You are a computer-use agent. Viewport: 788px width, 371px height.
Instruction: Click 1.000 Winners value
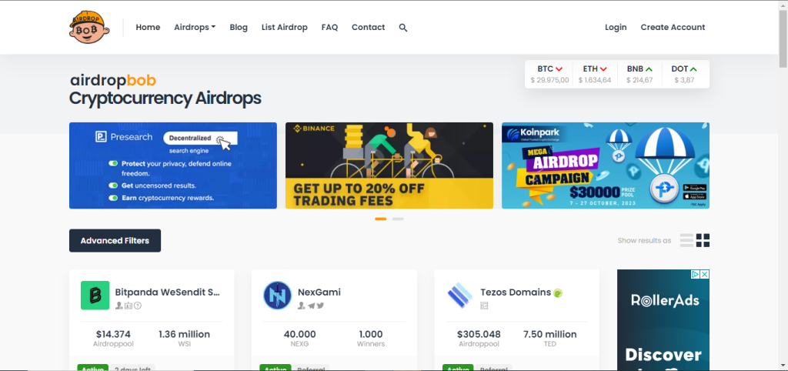click(x=371, y=334)
